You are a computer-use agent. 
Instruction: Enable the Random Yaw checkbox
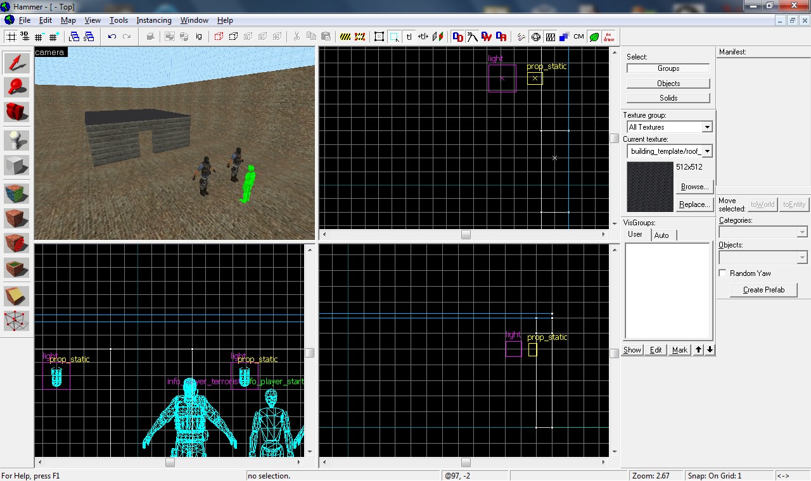point(722,273)
